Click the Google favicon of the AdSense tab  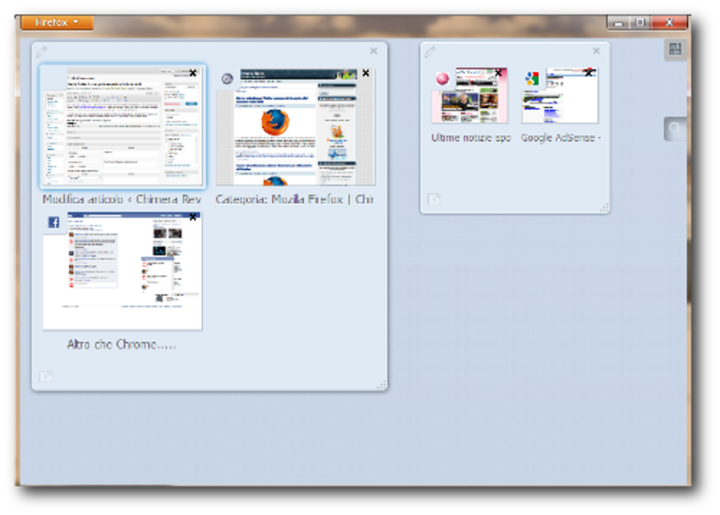532,79
